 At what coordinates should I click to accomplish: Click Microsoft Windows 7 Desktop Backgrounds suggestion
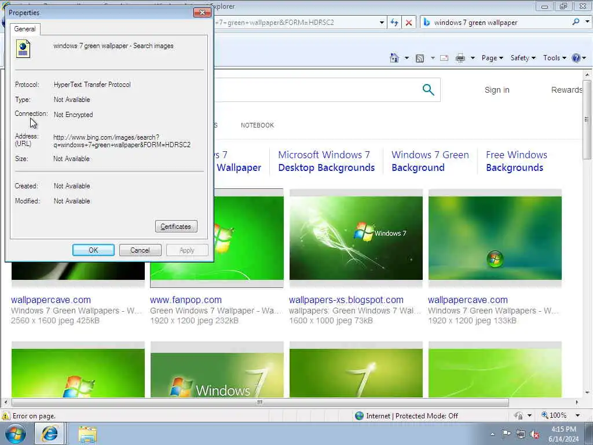coord(327,161)
